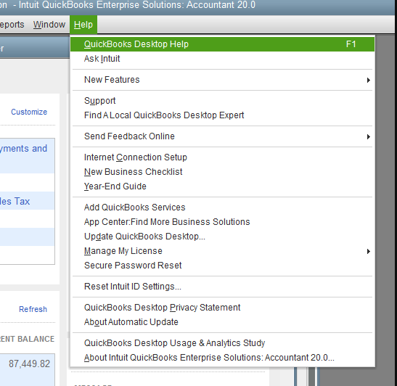This screenshot has width=397, height=386.
Task: Open About Intuit QuickBooks Enterprise Solutions entry
Action: 222,358
